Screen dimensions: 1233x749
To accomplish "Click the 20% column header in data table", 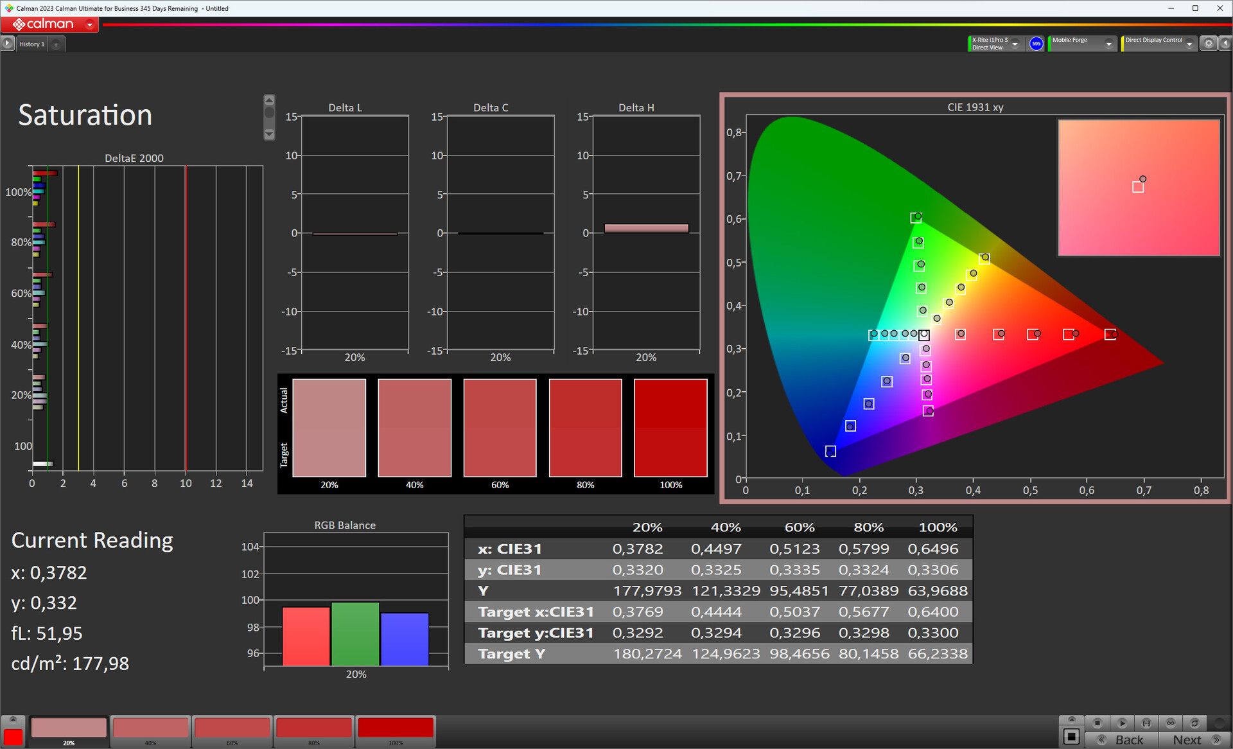I will click(x=647, y=527).
